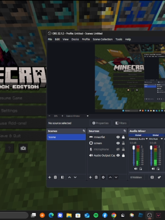Show the microphone source via crossed eye
Viewport: 165px width, 220px height.
[x=118, y=149]
